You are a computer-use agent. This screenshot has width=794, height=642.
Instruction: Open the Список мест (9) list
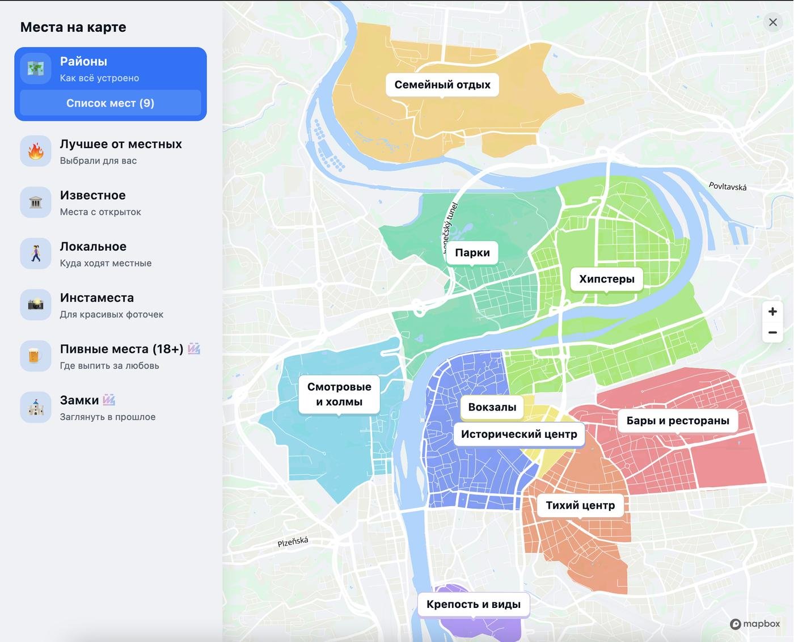click(x=111, y=103)
